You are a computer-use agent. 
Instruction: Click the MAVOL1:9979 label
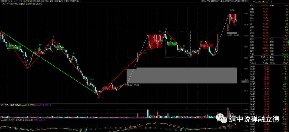coord(27,105)
